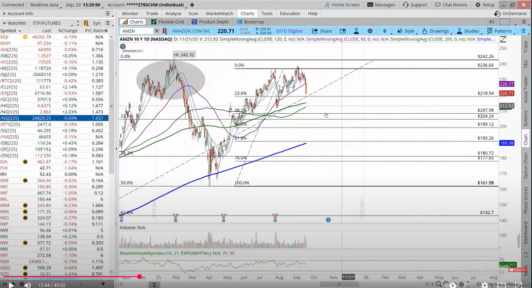Select the /NQ[Z25] watchlist row

click(54, 118)
